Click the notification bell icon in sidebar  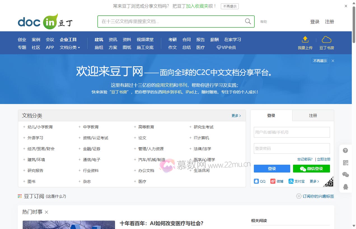pyautogui.click(x=346, y=187)
